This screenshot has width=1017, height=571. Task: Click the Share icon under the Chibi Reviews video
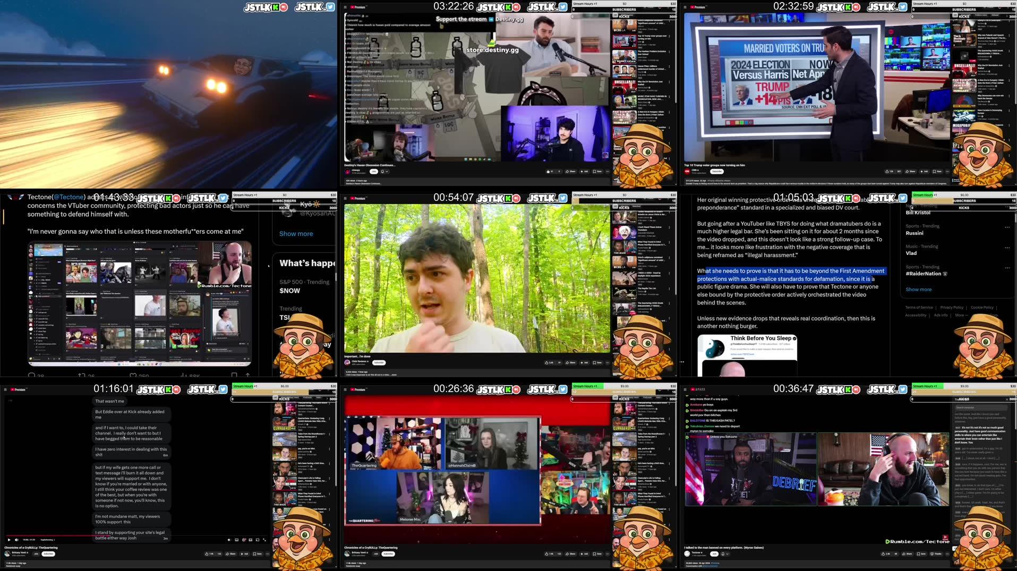tap(571, 363)
